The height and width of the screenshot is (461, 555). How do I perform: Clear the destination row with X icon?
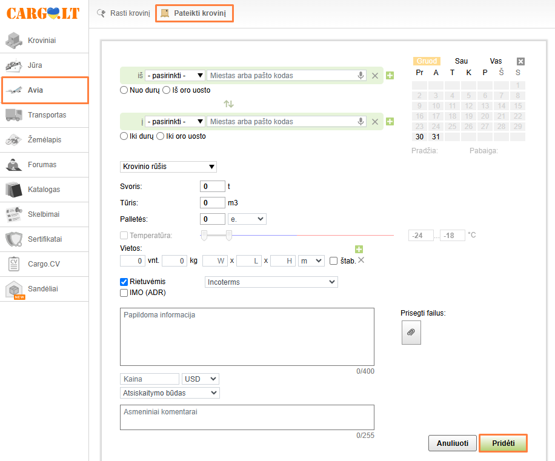click(x=375, y=122)
